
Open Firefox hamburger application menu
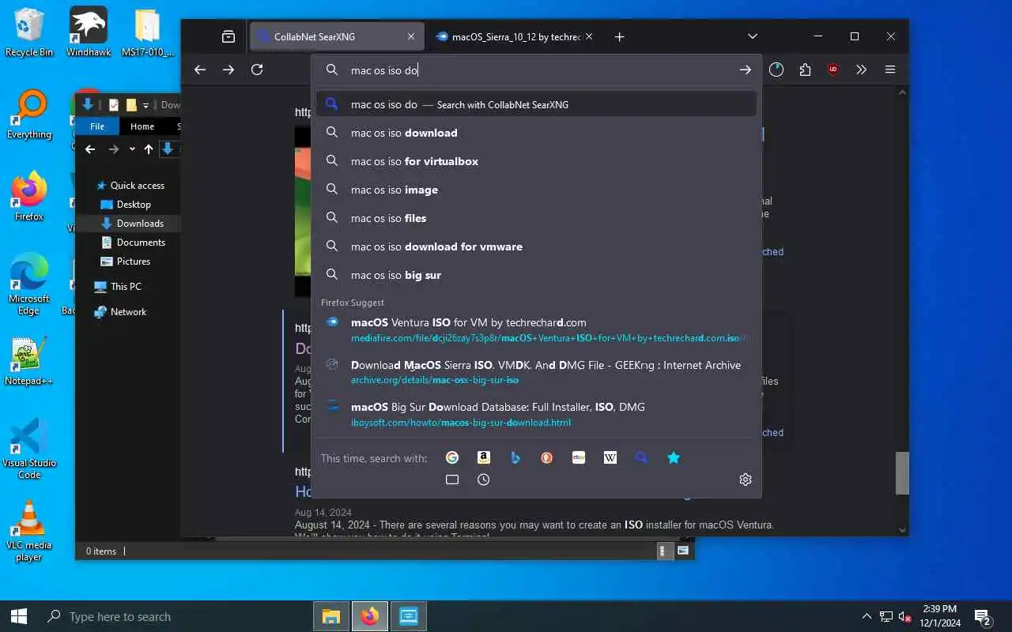click(890, 70)
